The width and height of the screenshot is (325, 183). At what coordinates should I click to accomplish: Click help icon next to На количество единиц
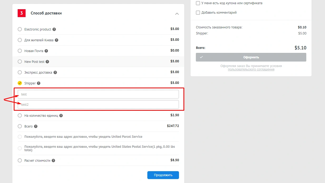[61, 116]
